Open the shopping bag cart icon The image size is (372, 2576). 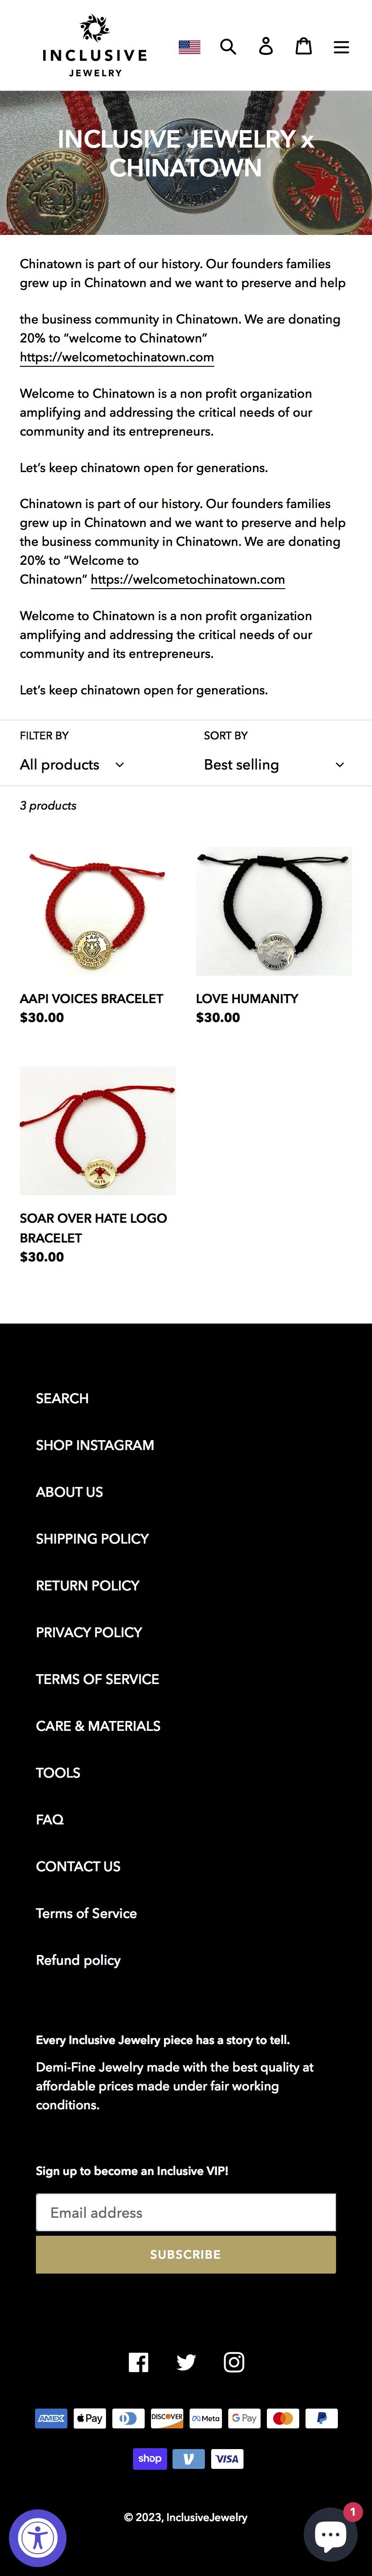304,46
